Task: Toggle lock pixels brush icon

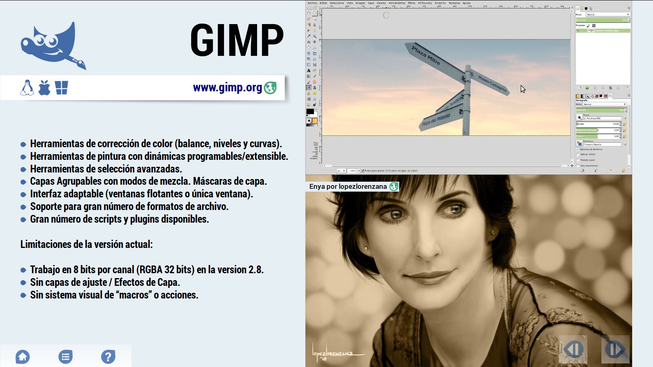Action: click(588, 26)
